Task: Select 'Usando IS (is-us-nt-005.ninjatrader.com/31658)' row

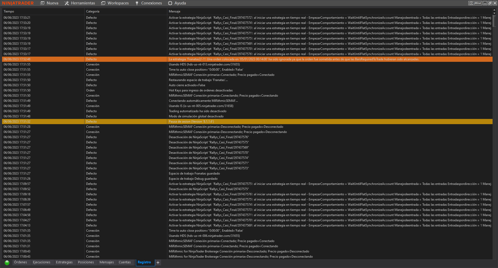Action: [247, 106]
